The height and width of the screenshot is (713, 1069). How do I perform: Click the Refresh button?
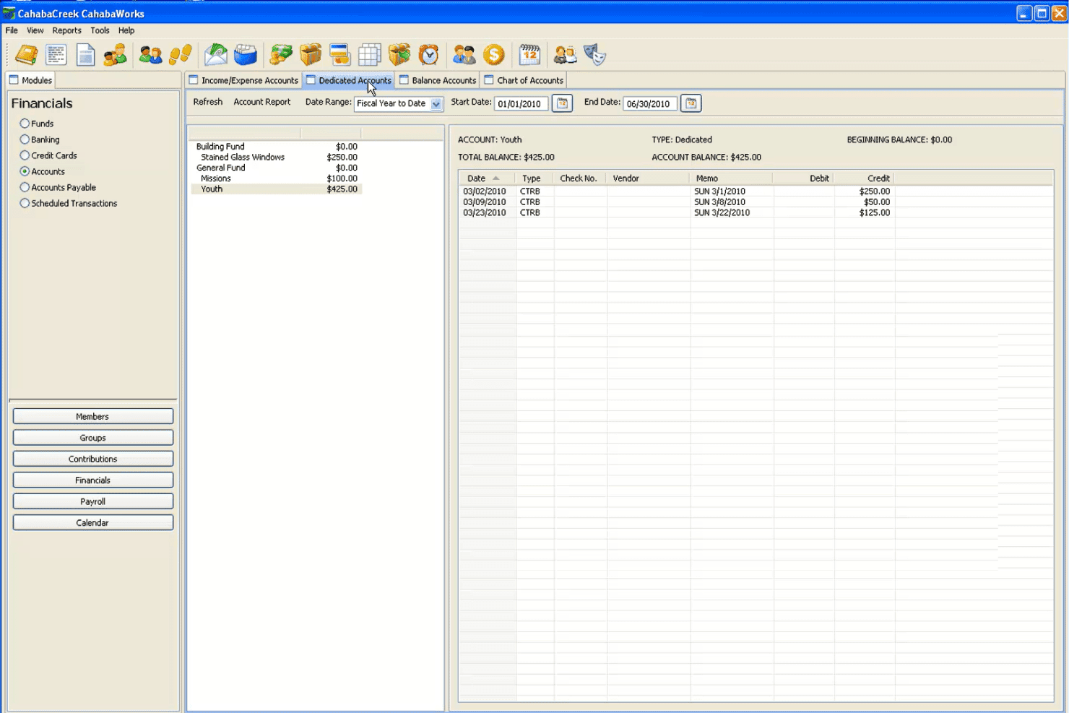(x=208, y=102)
